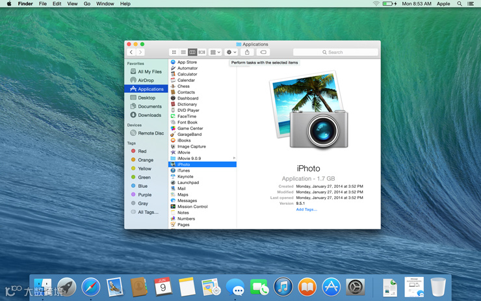Click the Add Tags link

click(x=306, y=209)
